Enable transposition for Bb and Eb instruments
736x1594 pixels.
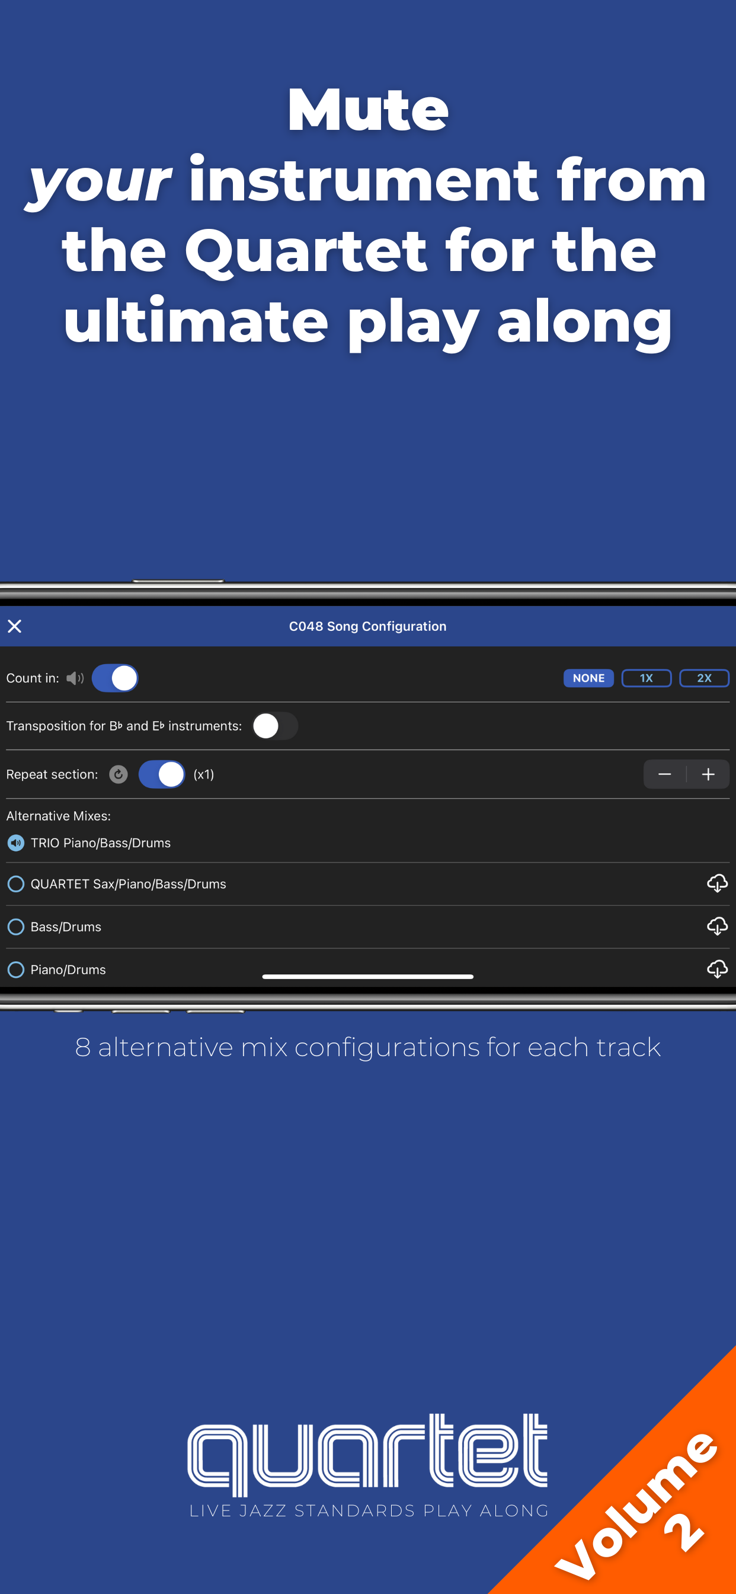tap(275, 726)
